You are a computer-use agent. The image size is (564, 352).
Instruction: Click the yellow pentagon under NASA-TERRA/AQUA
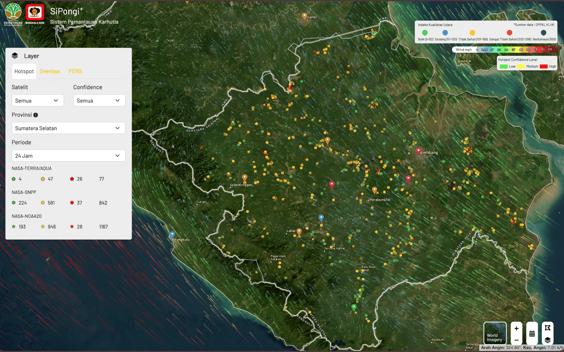pyautogui.click(x=43, y=179)
